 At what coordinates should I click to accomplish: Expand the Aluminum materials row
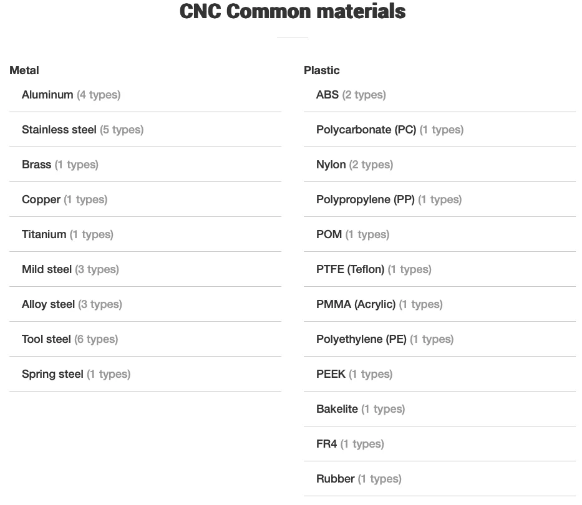tap(145, 95)
